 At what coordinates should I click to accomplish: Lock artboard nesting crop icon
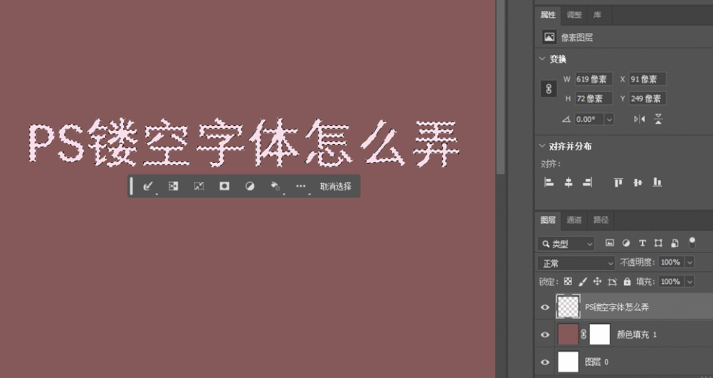click(x=613, y=282)
